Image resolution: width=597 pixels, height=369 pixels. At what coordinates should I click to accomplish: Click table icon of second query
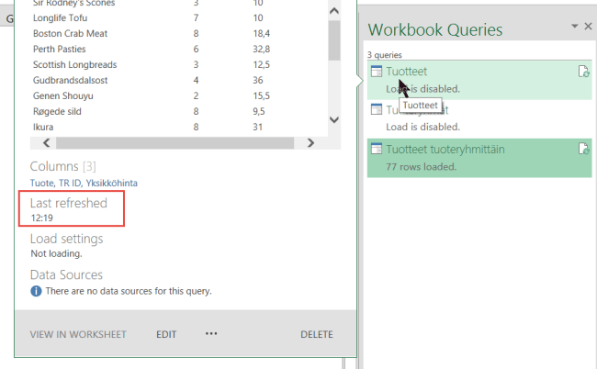(377, 110)
